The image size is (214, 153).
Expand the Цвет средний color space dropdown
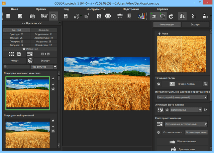(x=182, y=97)
